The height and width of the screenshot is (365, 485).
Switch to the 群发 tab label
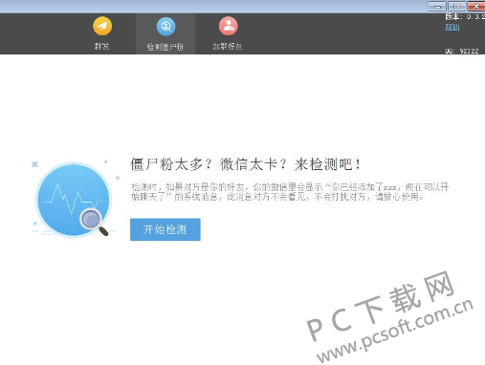click(x=102, y=46)
